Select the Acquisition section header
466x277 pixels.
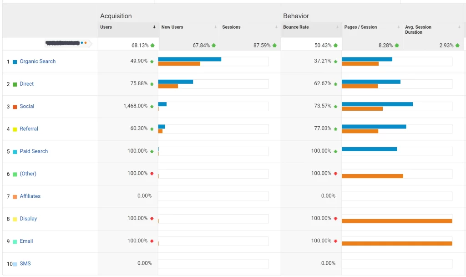pyautogui.click(x=116, y=16)
